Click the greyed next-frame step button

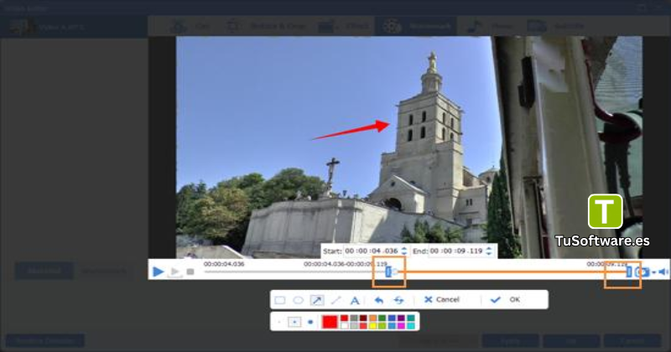(175, 272)
